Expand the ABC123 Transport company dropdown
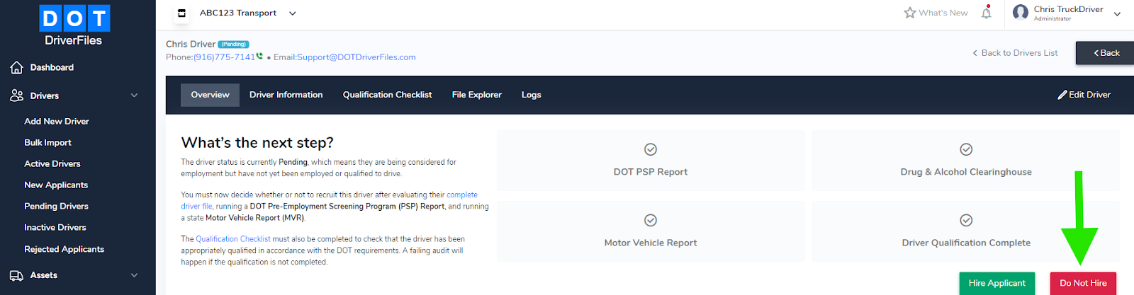Viewport: 1134px width, 295px height. pos(293,13)
